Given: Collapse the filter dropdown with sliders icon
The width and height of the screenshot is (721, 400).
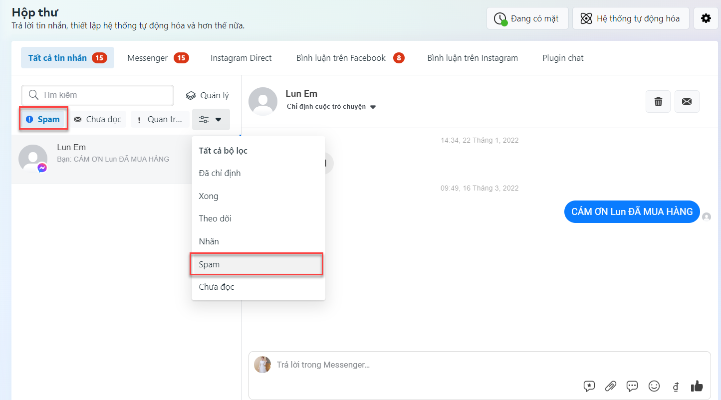Looking at the screenshot, I should pyautogui.click(x=211, y=119).
